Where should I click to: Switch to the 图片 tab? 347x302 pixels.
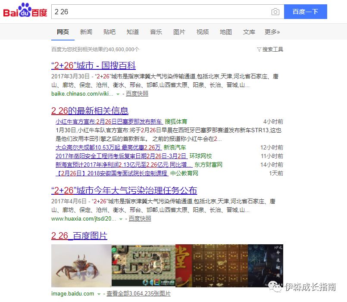point(179,32)
